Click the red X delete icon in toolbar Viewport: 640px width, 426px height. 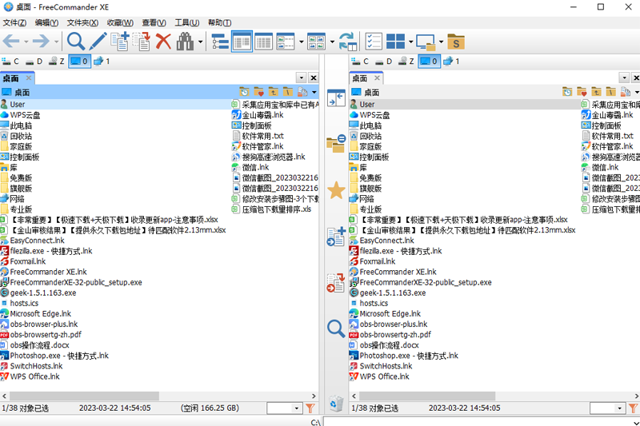pos(163,42)
